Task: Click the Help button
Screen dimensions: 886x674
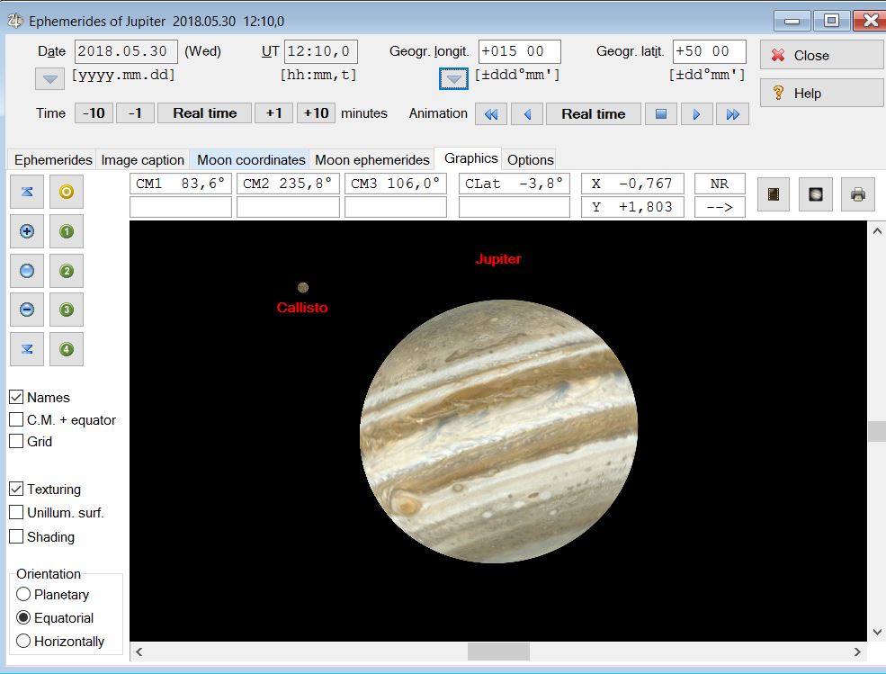Action: click(821, 93)
